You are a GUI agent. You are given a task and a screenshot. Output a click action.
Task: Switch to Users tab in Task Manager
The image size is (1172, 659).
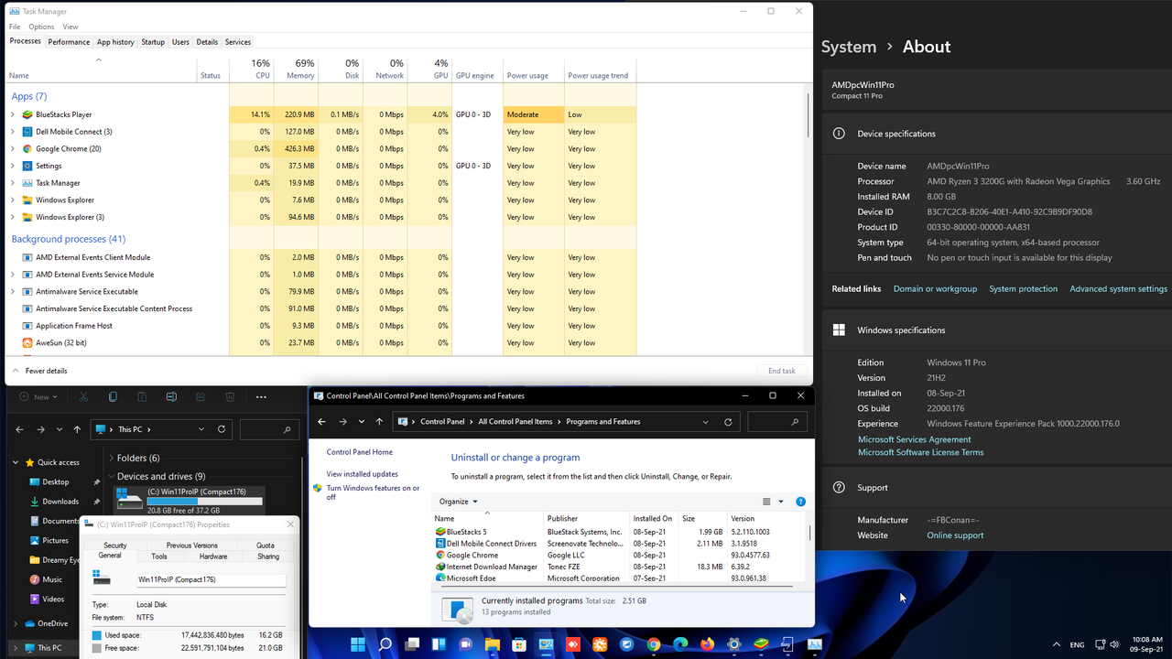(x=181, y=42)
